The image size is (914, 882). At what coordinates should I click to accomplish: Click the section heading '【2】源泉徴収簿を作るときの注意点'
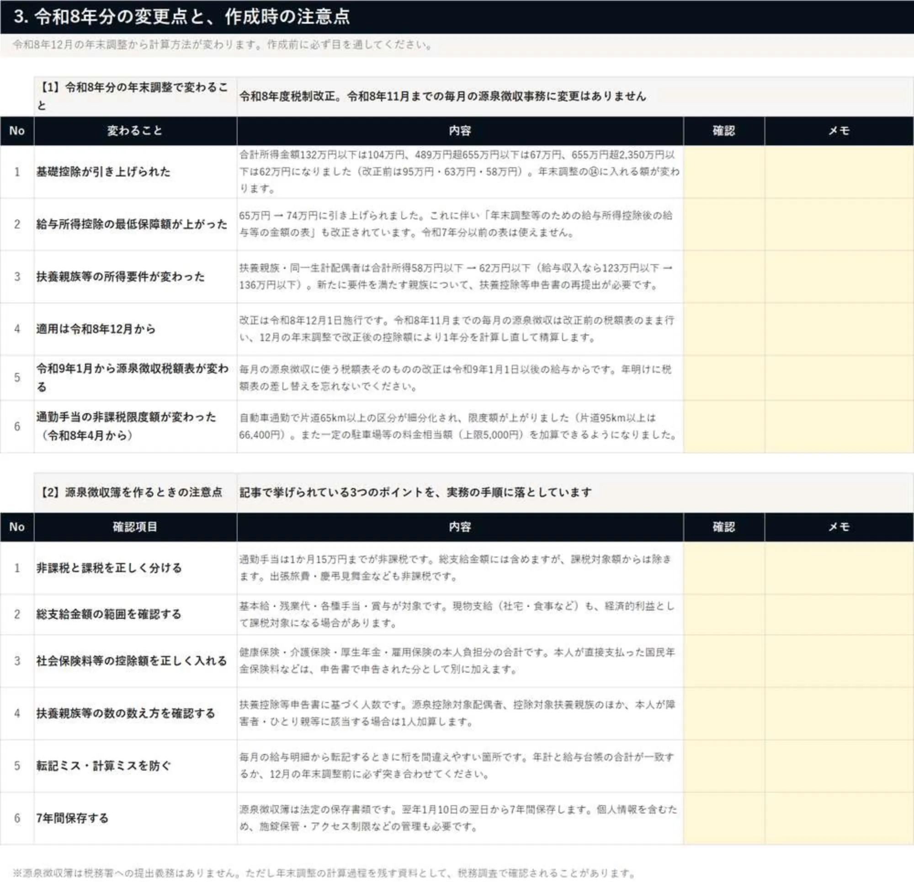click(x=135, y=492)
